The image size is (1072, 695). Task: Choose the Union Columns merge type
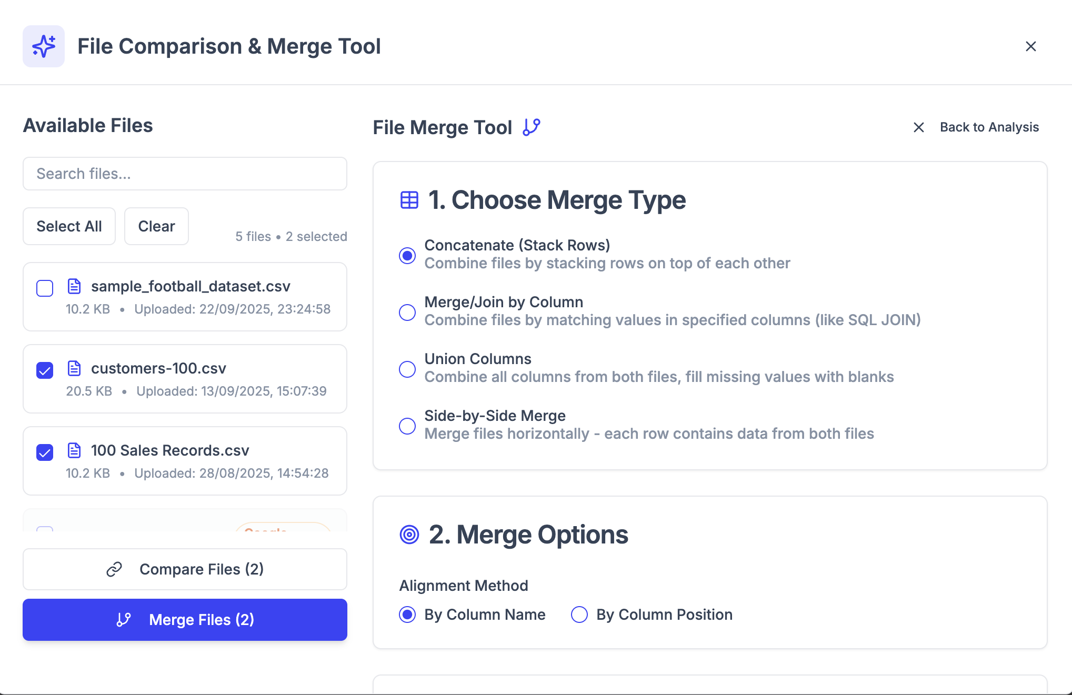coord(407,369)
